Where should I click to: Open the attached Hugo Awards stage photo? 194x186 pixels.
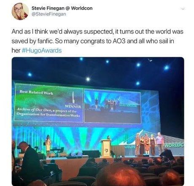point(98,121)
